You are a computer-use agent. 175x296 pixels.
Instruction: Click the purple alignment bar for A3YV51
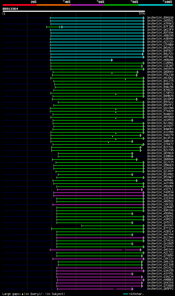(95, 274)
